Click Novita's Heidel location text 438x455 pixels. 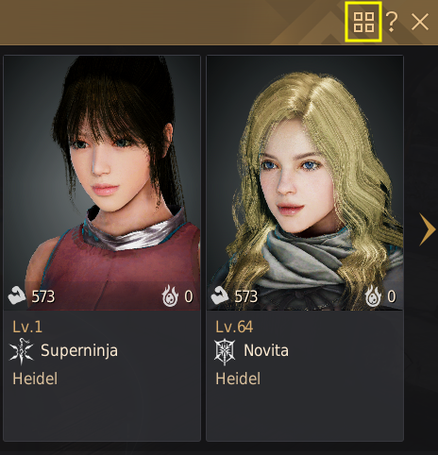(238, 379)
